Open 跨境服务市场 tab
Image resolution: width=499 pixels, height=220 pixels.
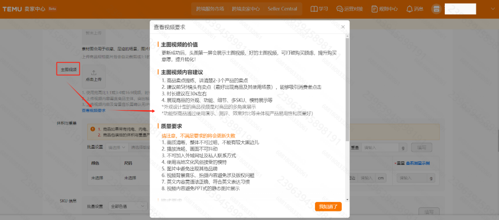click(x=209, y=9)
